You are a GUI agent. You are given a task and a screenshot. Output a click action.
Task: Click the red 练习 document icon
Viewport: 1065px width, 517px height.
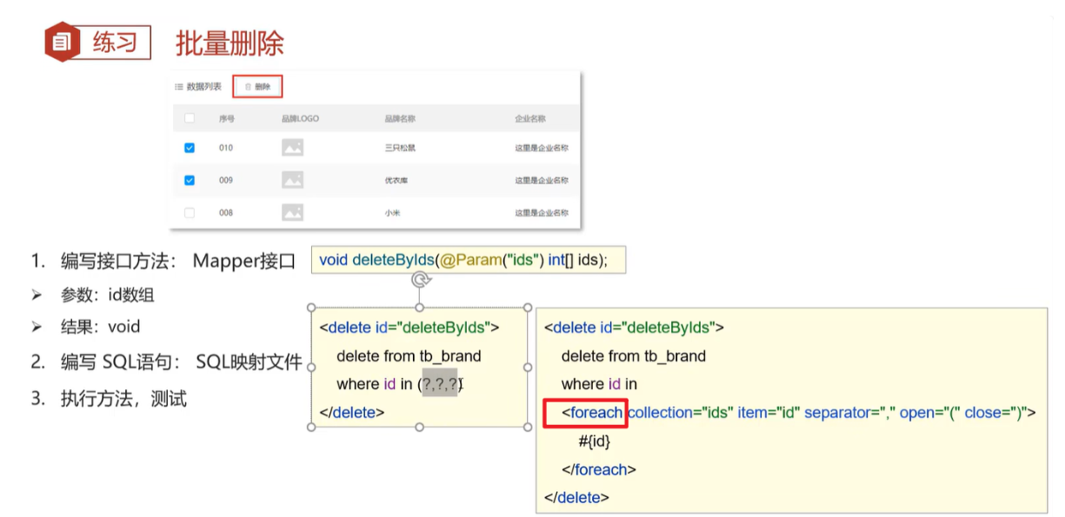pyautogui.click(x=63, y=43)
